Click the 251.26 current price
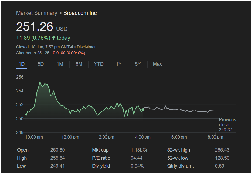This screenshot has width=252, height=174. point(35,26)
